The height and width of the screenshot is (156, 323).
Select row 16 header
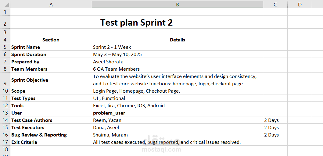click(x=5, y=135)
